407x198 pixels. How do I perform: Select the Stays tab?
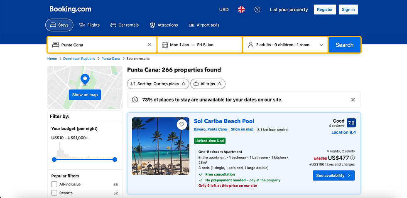pos(59,25)
